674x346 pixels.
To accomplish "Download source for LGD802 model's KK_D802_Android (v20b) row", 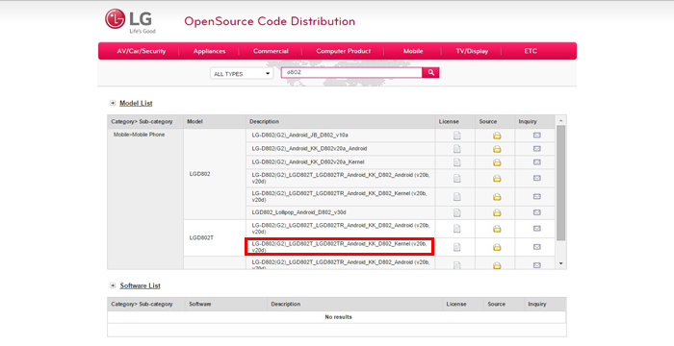I will point(497,178).
